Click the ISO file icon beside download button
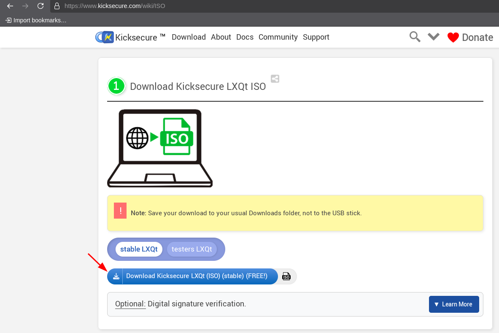Viewport: 499px width, 333px height. [286, 276]
